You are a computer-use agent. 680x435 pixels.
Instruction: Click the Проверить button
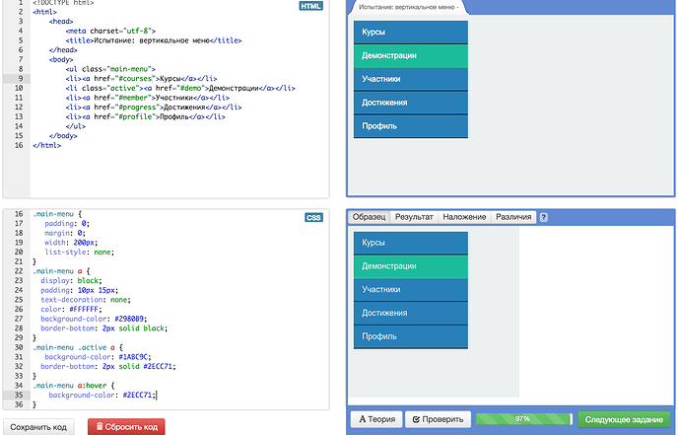pyautogui.click(x=438, y=419)
